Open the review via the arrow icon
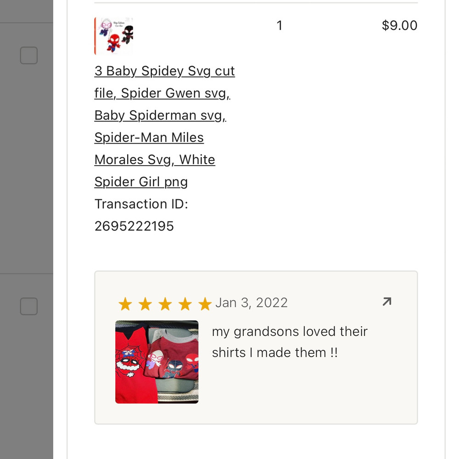459x459 pixels. [x=387, y=302]
